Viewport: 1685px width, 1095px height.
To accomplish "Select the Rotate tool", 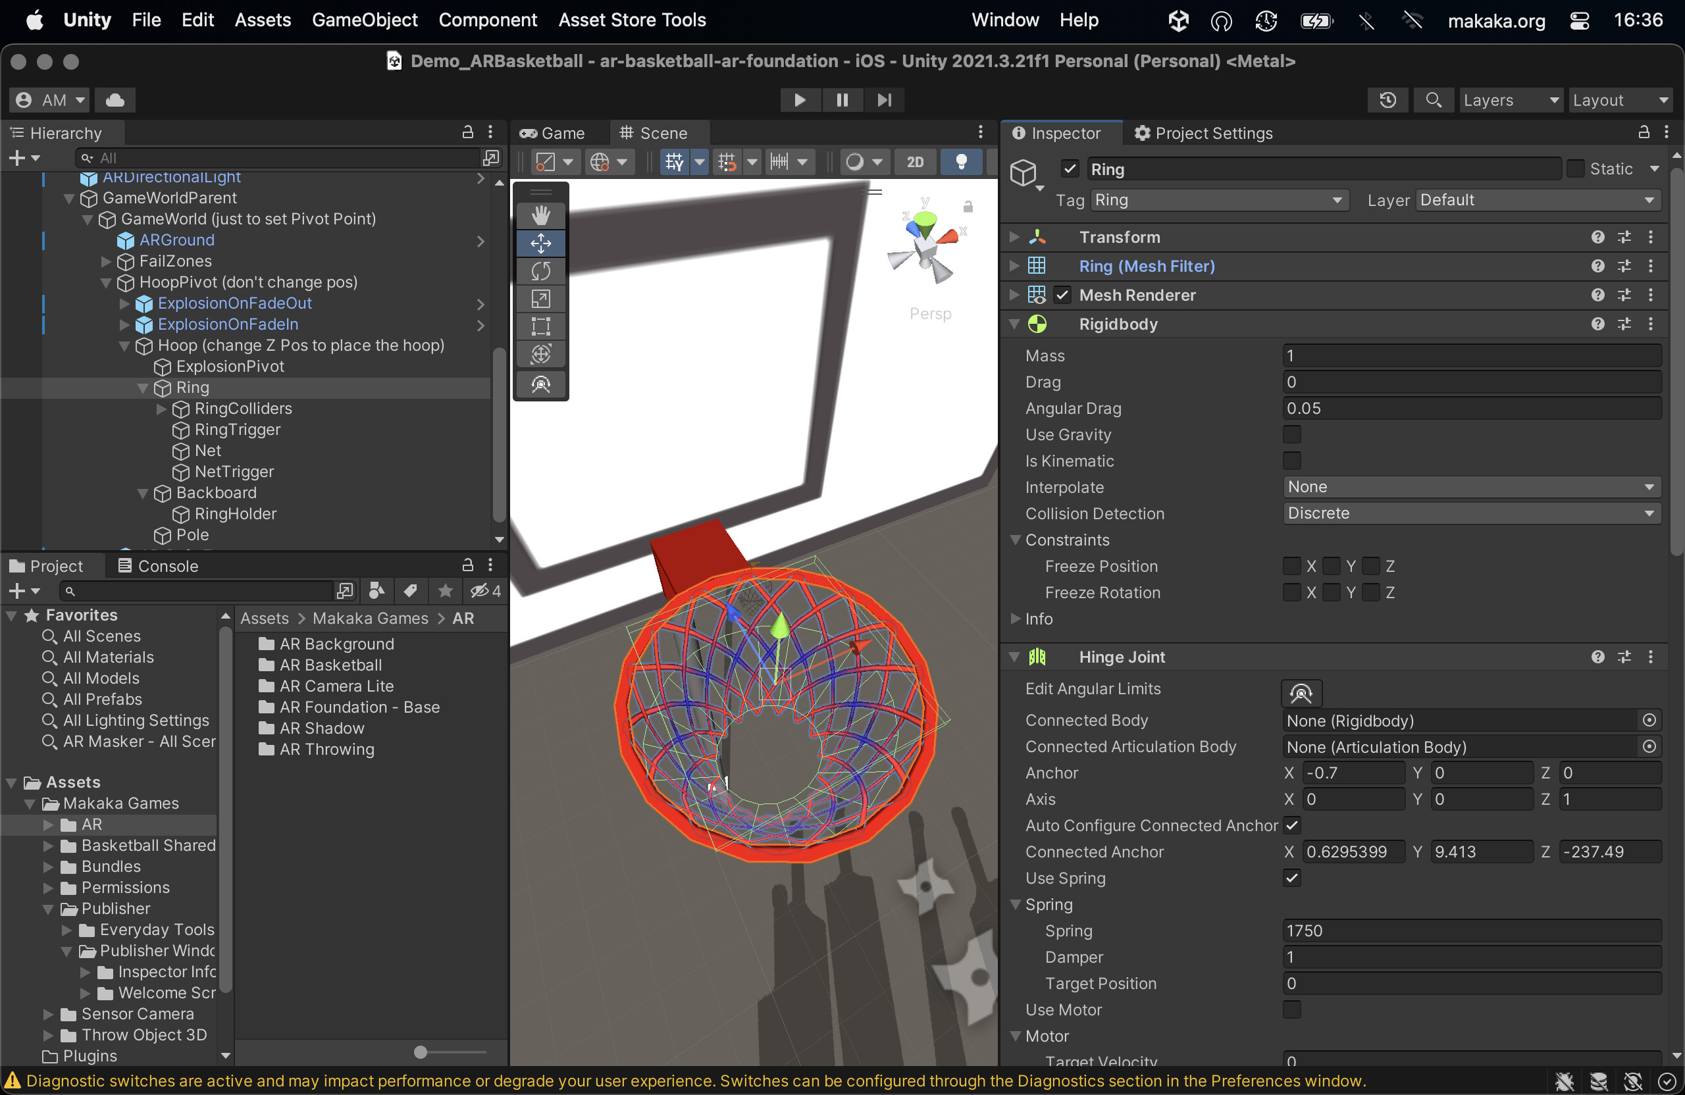I will 540,271.
